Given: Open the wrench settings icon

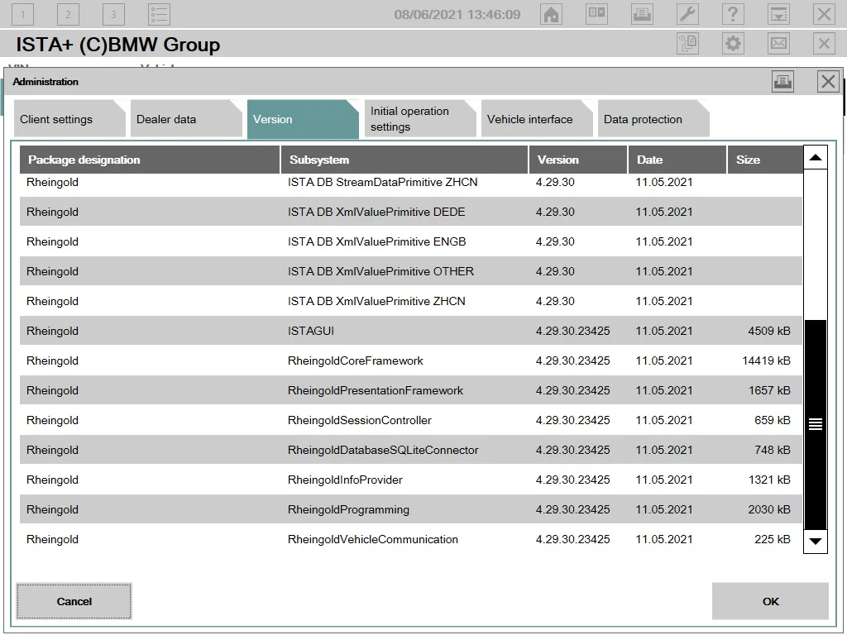Looking at the screenshot, I should 687,14.
